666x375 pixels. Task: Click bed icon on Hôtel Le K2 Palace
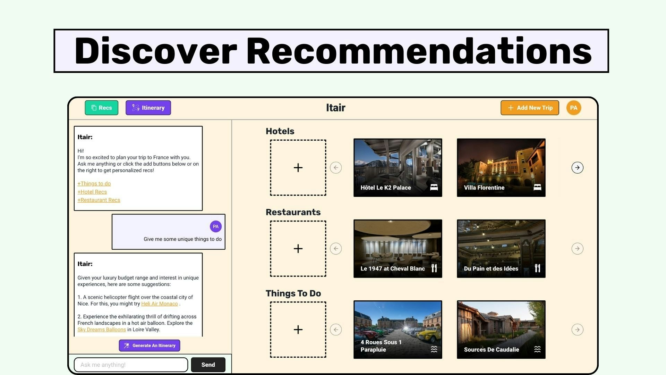434,187
